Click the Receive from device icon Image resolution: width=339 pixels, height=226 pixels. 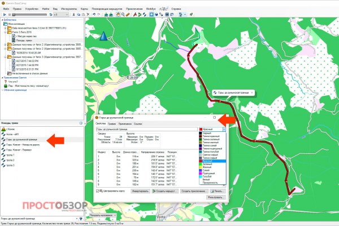111,15
